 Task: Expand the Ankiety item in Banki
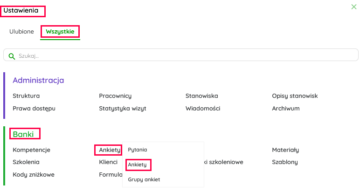point(110,150)
